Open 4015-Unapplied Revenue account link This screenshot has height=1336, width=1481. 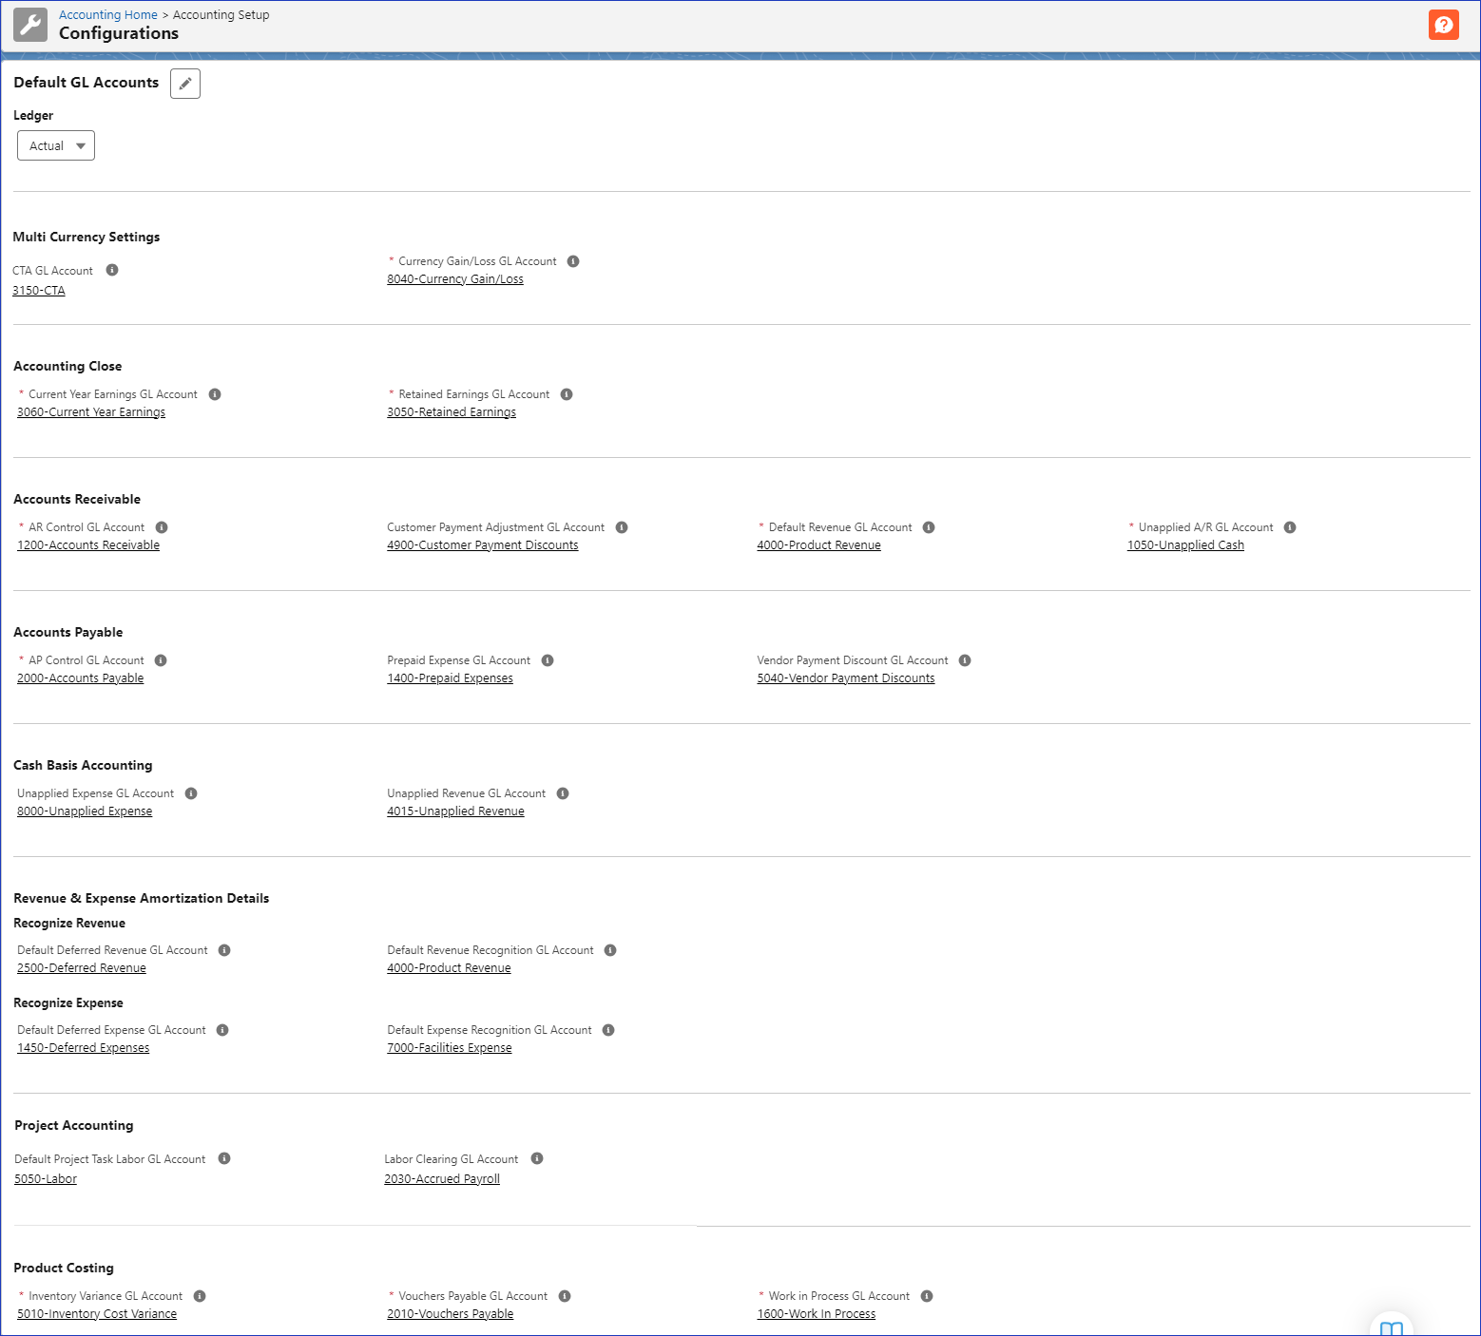click(455, 811)
